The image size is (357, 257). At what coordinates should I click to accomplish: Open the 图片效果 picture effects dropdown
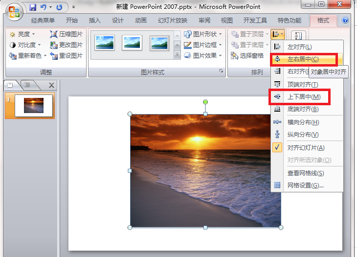pos(202,56)
